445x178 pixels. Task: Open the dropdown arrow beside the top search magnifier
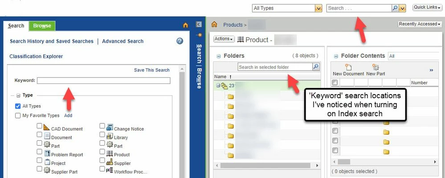[402, 8]
